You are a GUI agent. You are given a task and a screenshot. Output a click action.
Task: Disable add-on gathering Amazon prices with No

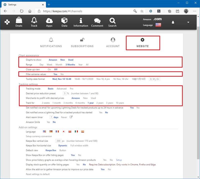pos(109,169)
